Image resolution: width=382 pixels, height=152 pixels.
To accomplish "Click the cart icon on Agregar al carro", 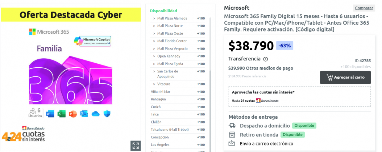I will 329,77.
